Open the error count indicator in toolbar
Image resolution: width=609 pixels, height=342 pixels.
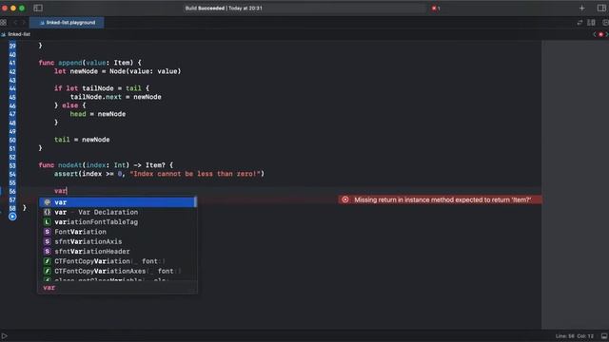436,9
